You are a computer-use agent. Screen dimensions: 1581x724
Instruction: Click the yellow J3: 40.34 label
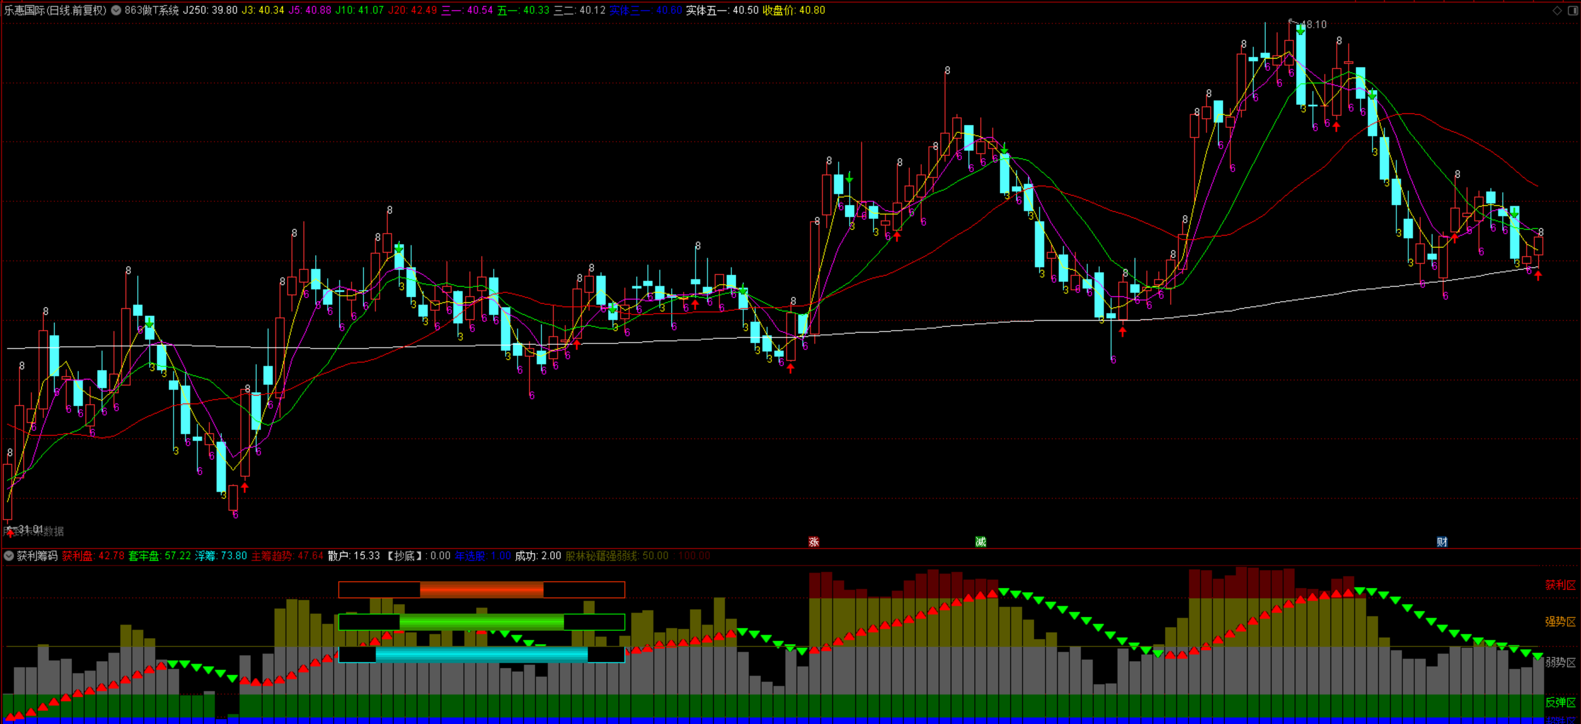coord(263,10)
